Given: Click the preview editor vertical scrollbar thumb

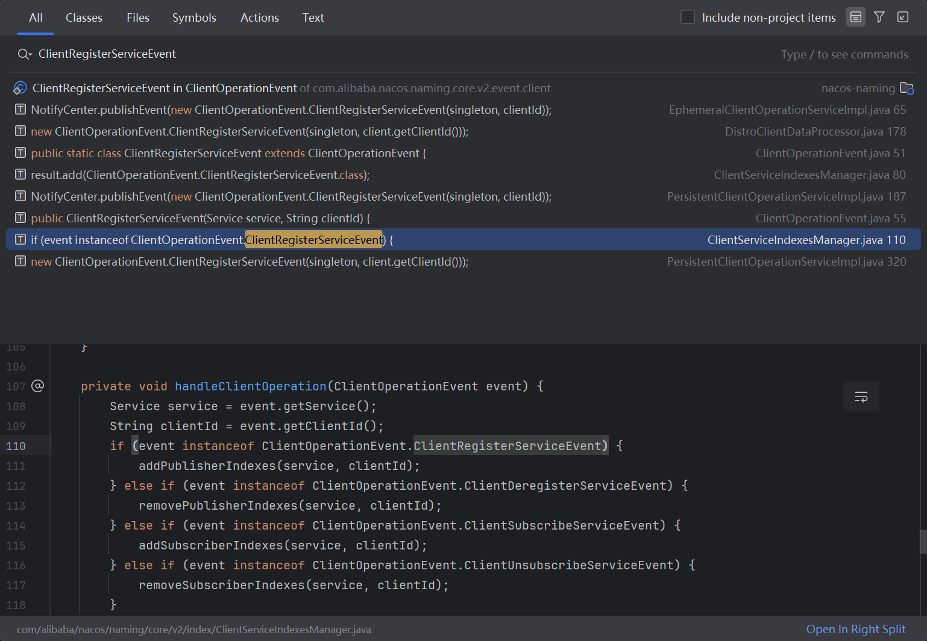Looking at the screenshot, I should pyautogui.click(x=923, y=541).
